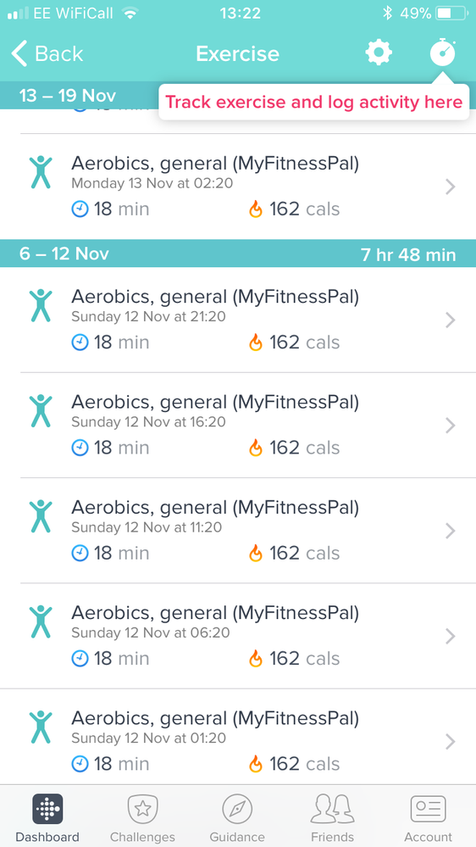Screen dimensions: 476x847
Task: Tap aerobics figure icon for 06:20 entry
Action: pos(41,621)
